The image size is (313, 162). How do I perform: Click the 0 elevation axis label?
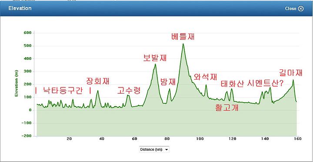click(30, 110)
